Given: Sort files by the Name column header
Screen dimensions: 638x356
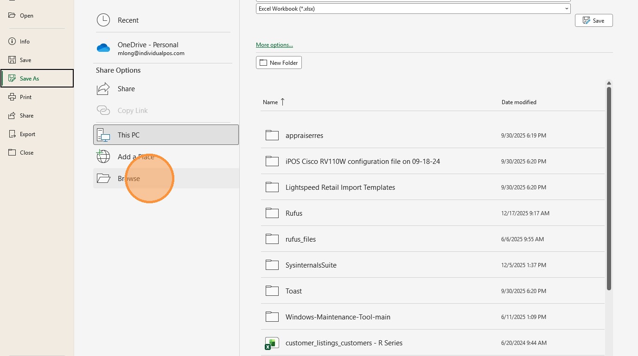Looking at the screenshot, I should point(274,102).
